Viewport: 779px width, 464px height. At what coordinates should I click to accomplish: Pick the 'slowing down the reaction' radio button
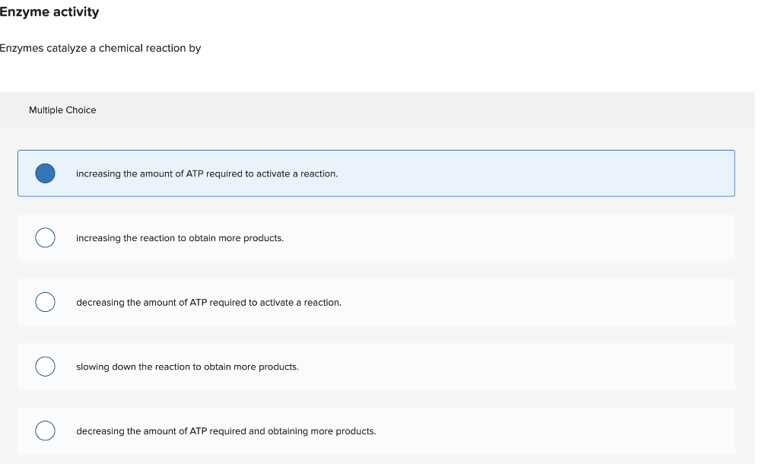point(46,367)
